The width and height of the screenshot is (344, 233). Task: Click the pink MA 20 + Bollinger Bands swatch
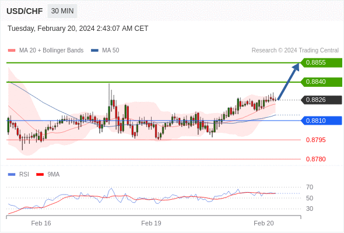click(x=12, y=51)
